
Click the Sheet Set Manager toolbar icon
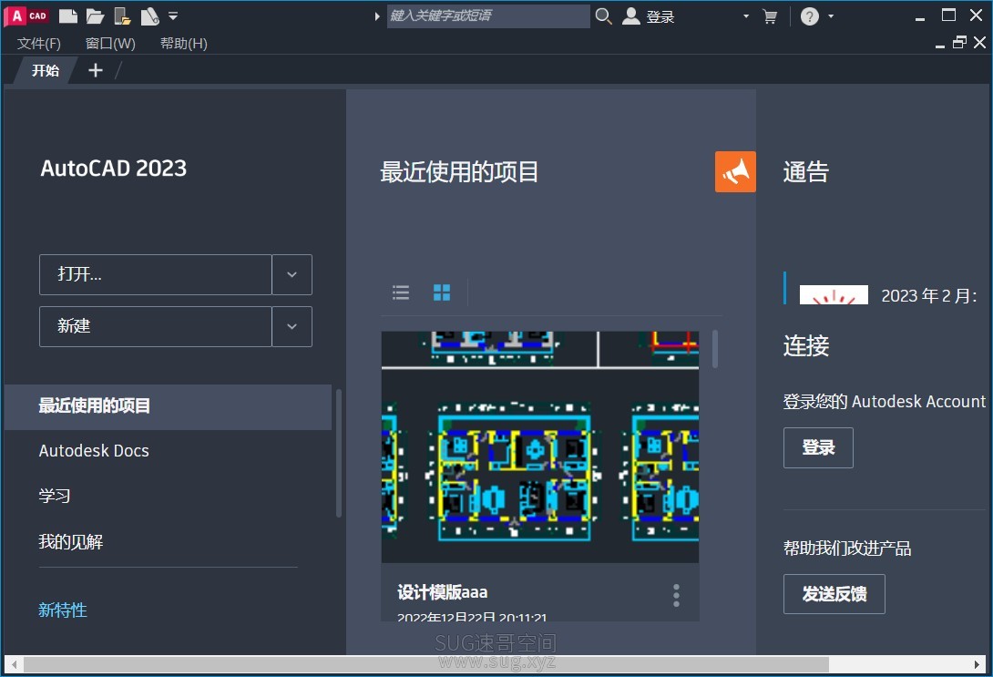(149, 15)
